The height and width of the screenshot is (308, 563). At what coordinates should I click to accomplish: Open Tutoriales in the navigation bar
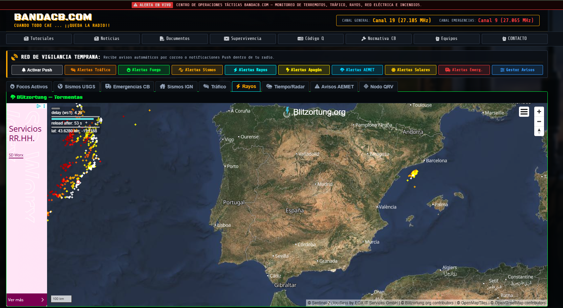(39, 39)
